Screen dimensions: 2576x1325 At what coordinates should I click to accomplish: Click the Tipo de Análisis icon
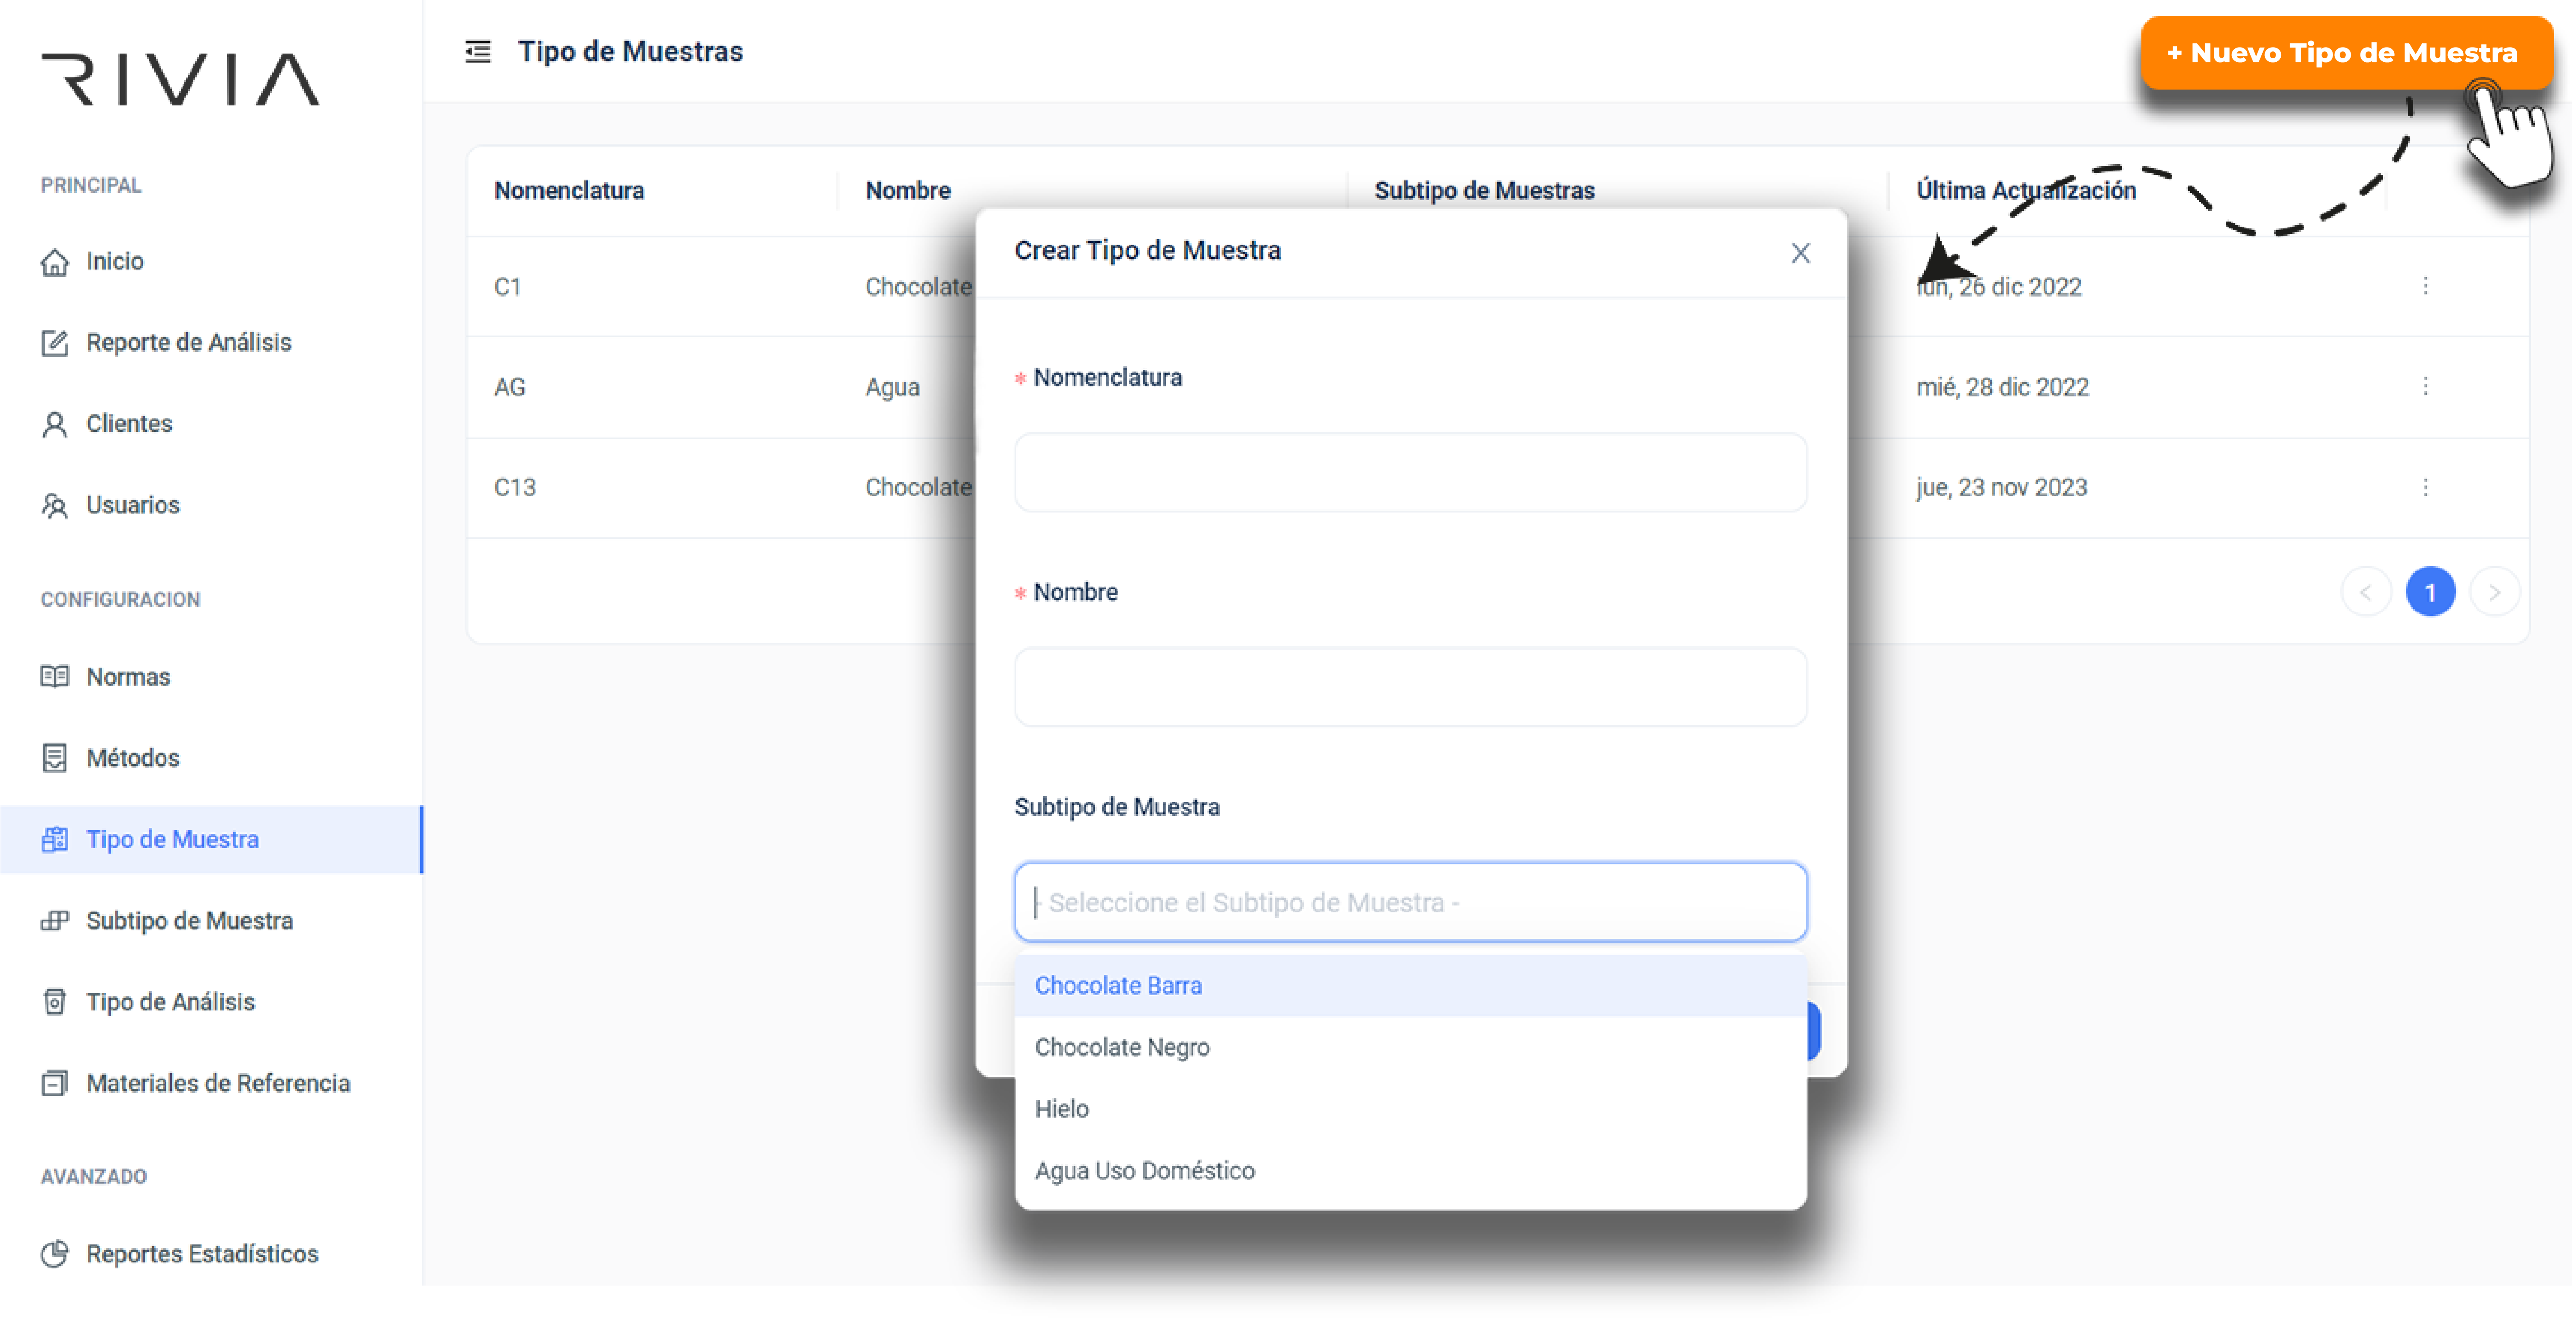tap(55, 1001)
